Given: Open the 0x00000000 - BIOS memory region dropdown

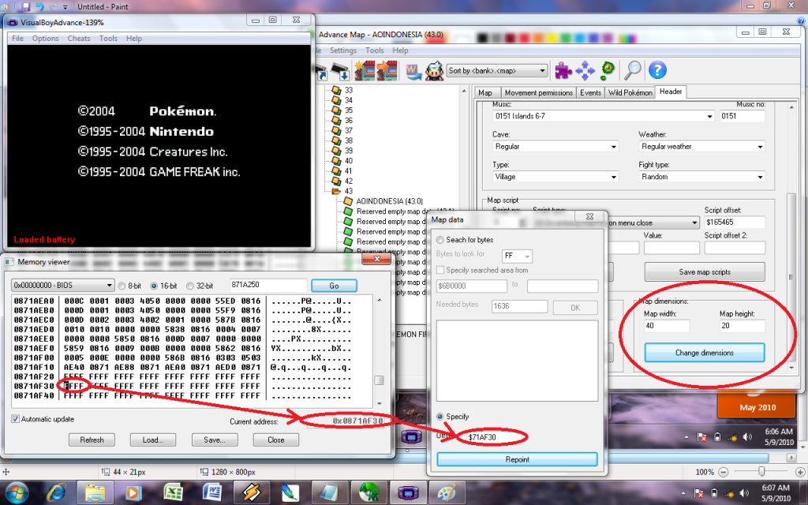Looking at the screenshot, I should pos(63,286).
